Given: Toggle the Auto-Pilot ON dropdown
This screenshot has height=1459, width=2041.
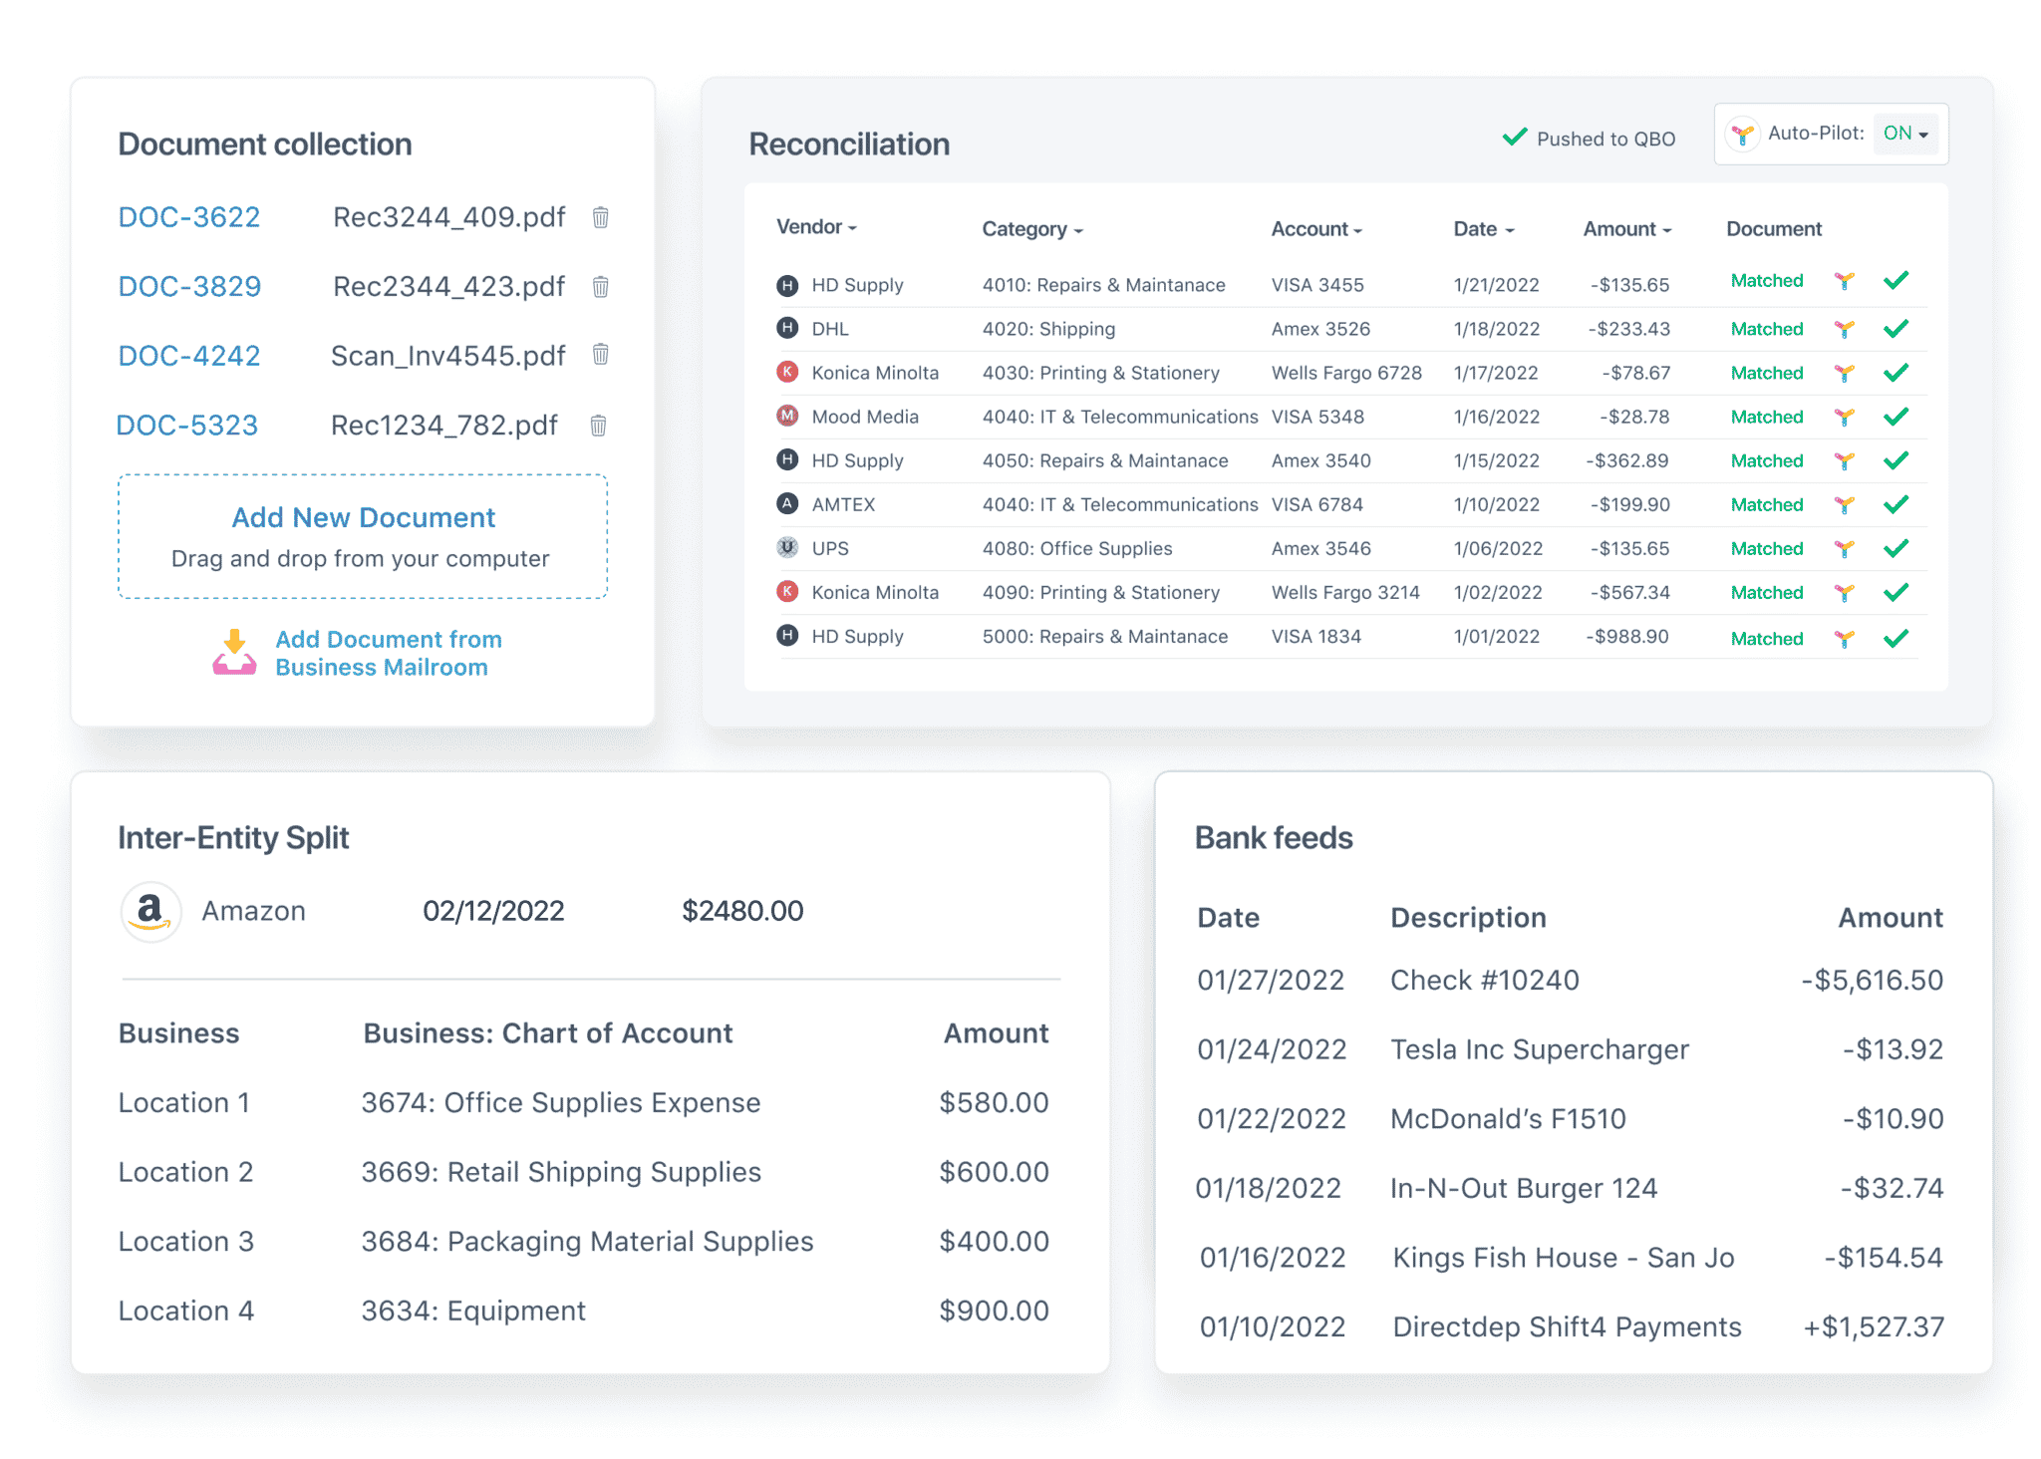Looking at the screenshot, I should (x=1905, y=134).
